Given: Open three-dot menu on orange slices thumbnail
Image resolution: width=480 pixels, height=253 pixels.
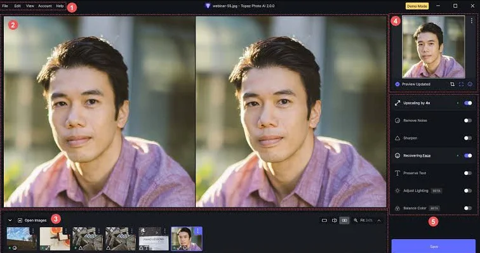Looking at the screenshot, I should click(x=66, y=231).
